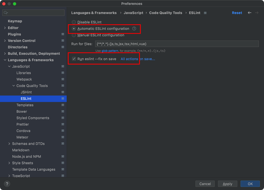The height and width of the screenshot is (190, 264).
Task: Select Styled Components in the tree
Action: (33, 118)
